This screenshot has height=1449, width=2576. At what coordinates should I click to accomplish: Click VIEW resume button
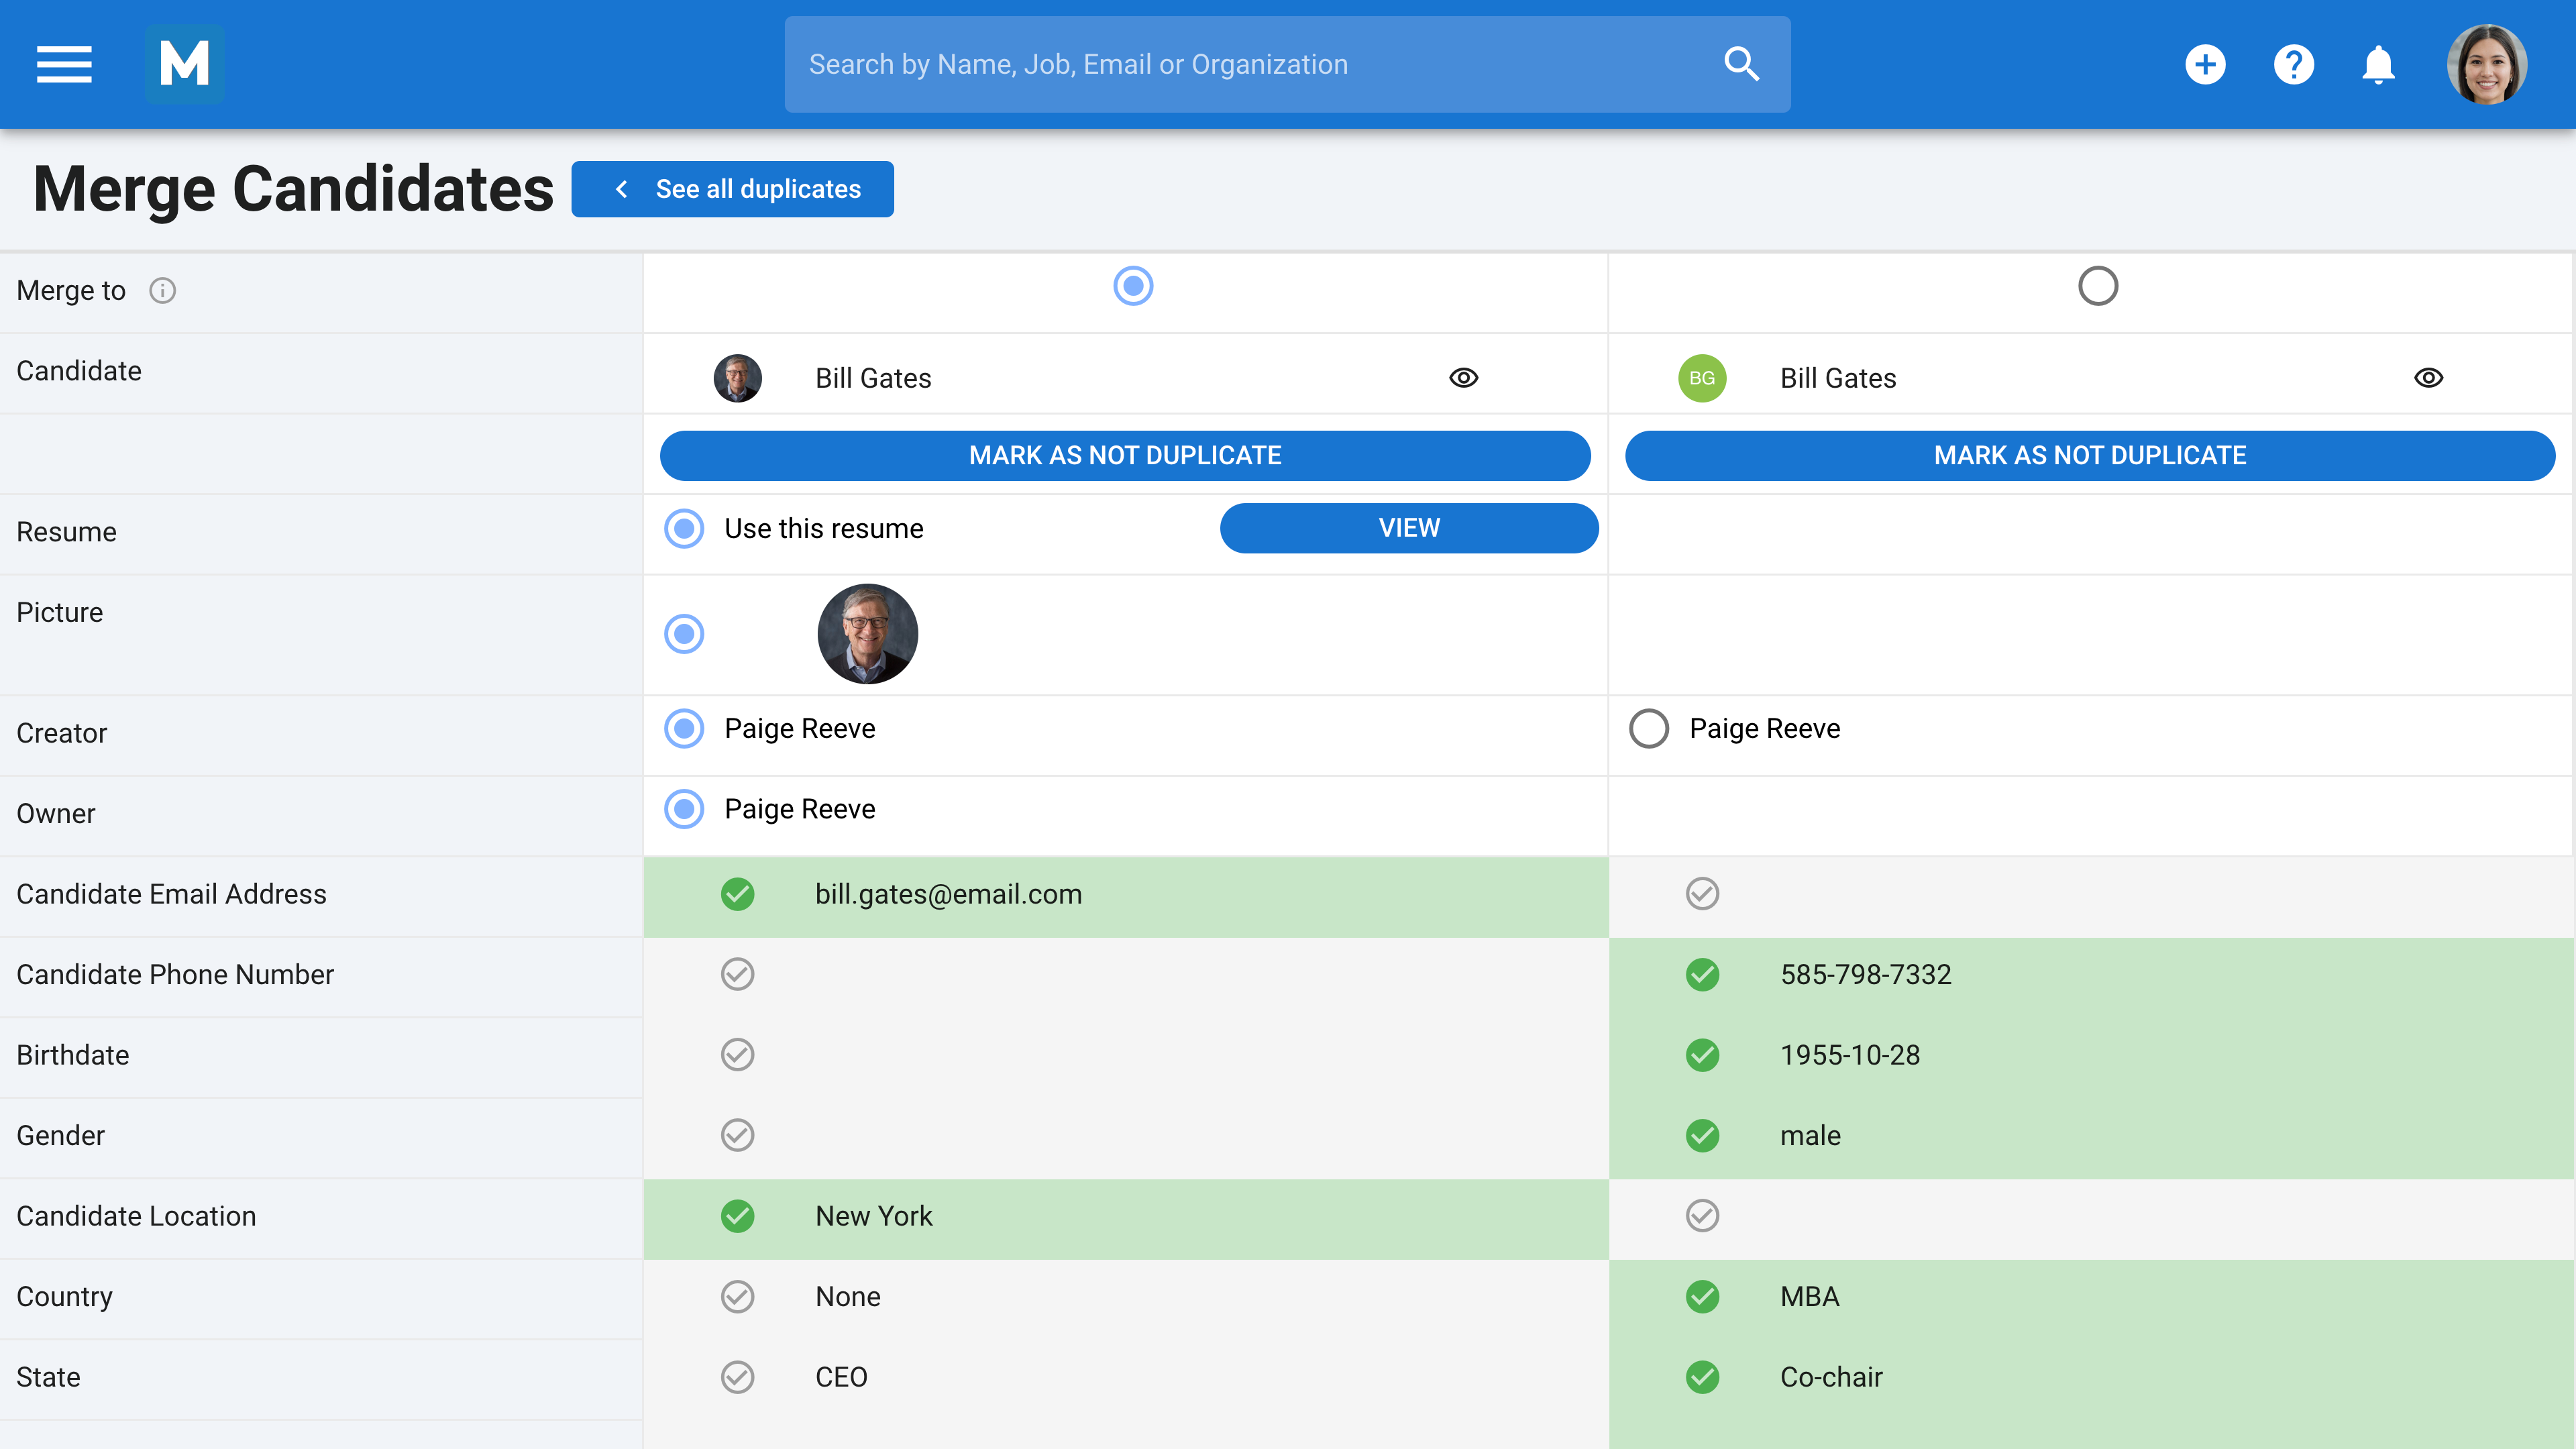tap(1409, 528)
